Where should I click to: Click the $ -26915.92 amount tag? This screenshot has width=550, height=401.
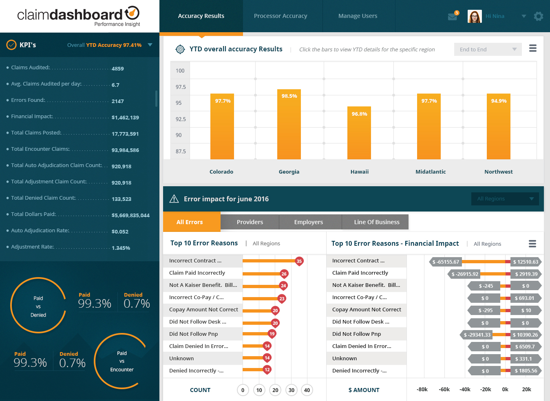click(464, 274)
